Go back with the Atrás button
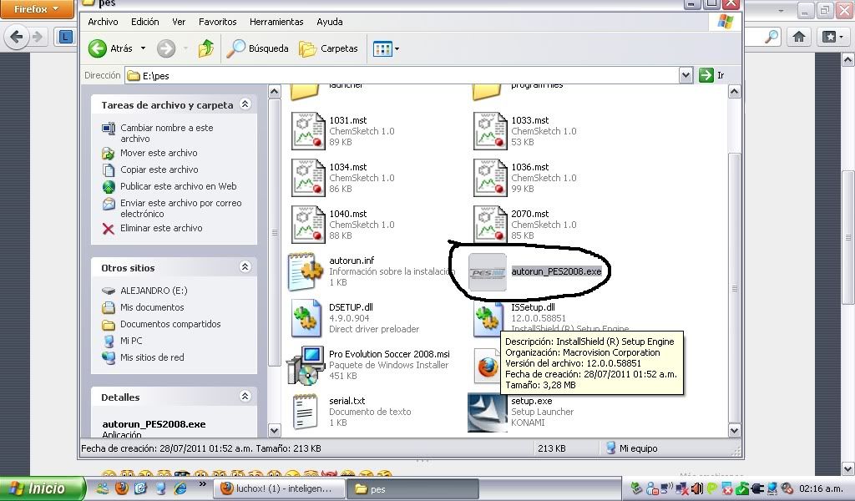855x501 pixels. pyautogui.click(x=111, y=48)
